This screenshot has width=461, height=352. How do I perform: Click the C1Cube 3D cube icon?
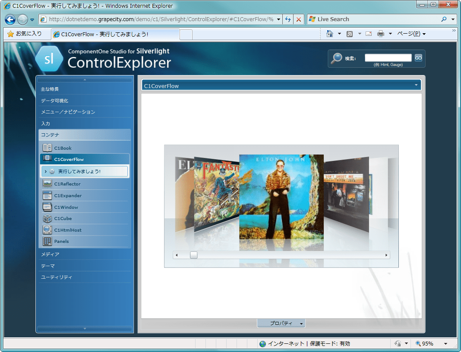(x=47, y=218)
